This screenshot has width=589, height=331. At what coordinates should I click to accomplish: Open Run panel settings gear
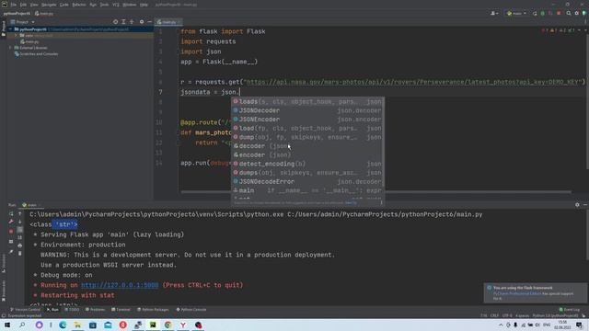tap(577, 205)
